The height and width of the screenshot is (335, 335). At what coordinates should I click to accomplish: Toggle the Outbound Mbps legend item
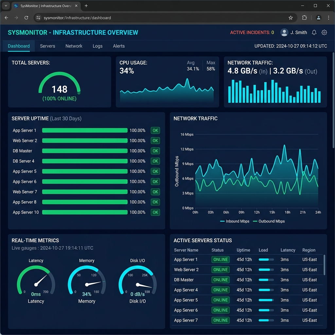[269, 221]
